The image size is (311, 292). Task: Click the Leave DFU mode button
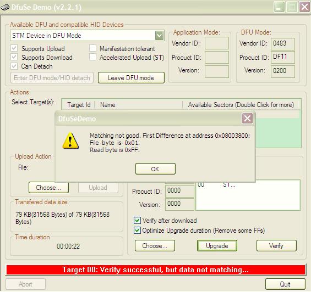click(131, 78)
